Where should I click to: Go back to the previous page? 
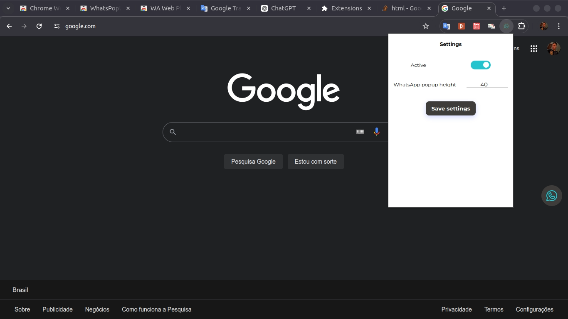(x=9, y=26)
